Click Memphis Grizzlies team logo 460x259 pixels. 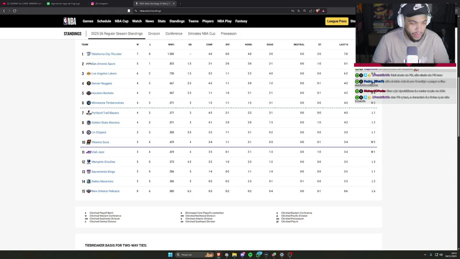coord(89,162)
